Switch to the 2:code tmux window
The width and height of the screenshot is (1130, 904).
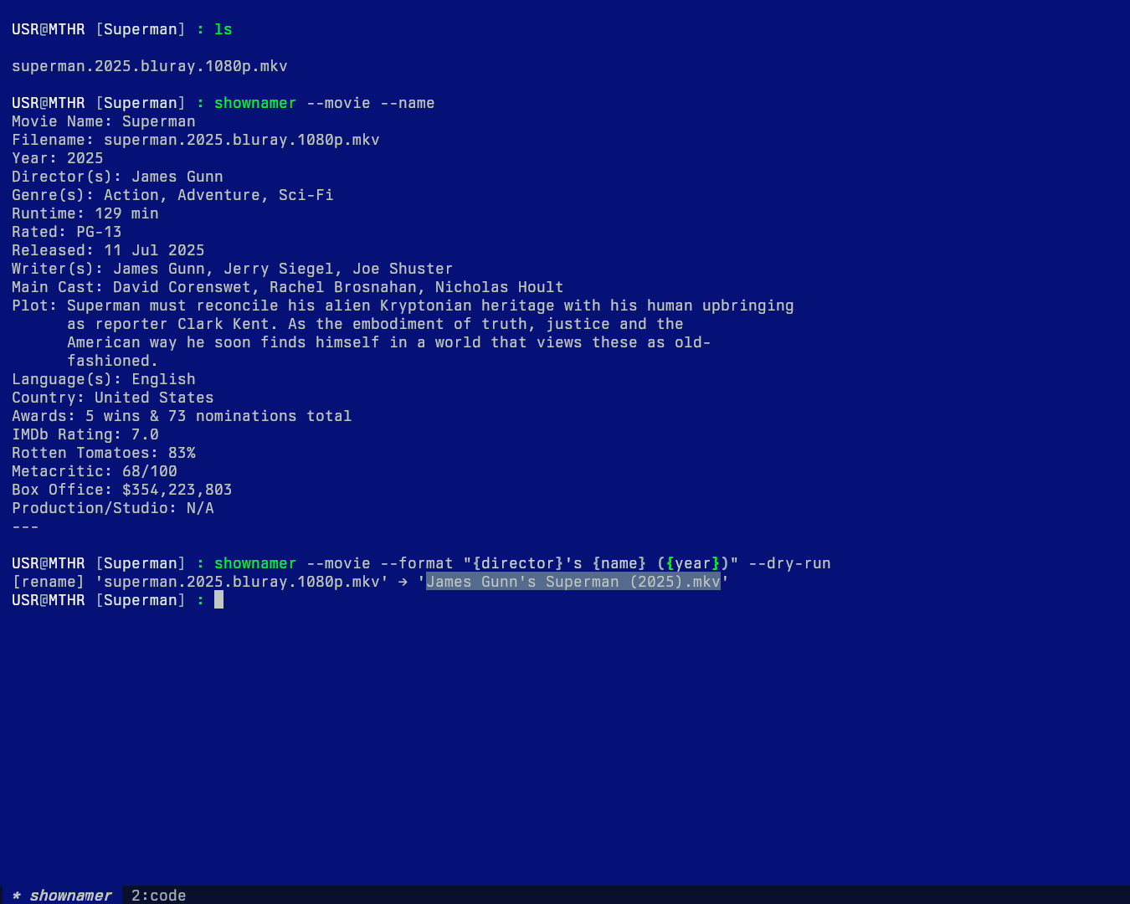pyautogui.click(x=159, y=895)
